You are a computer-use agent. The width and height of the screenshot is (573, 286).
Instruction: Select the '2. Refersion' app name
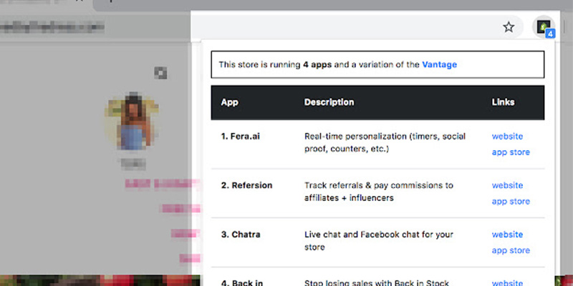(x=246, y=185)
